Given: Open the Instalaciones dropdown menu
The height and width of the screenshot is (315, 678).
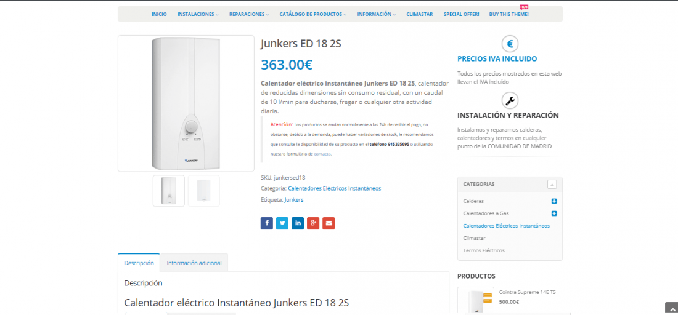Looking at the screenshot, I should coord(198,14).
